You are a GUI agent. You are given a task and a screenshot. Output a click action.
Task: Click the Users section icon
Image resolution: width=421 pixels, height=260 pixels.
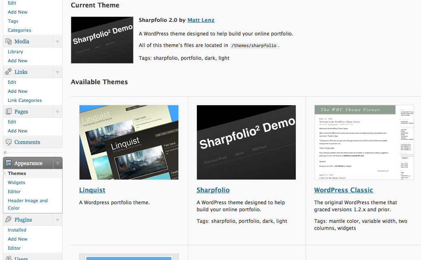coord(9,258)
